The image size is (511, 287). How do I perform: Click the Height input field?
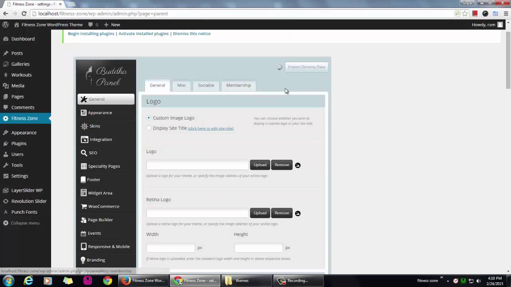[259, 248]
